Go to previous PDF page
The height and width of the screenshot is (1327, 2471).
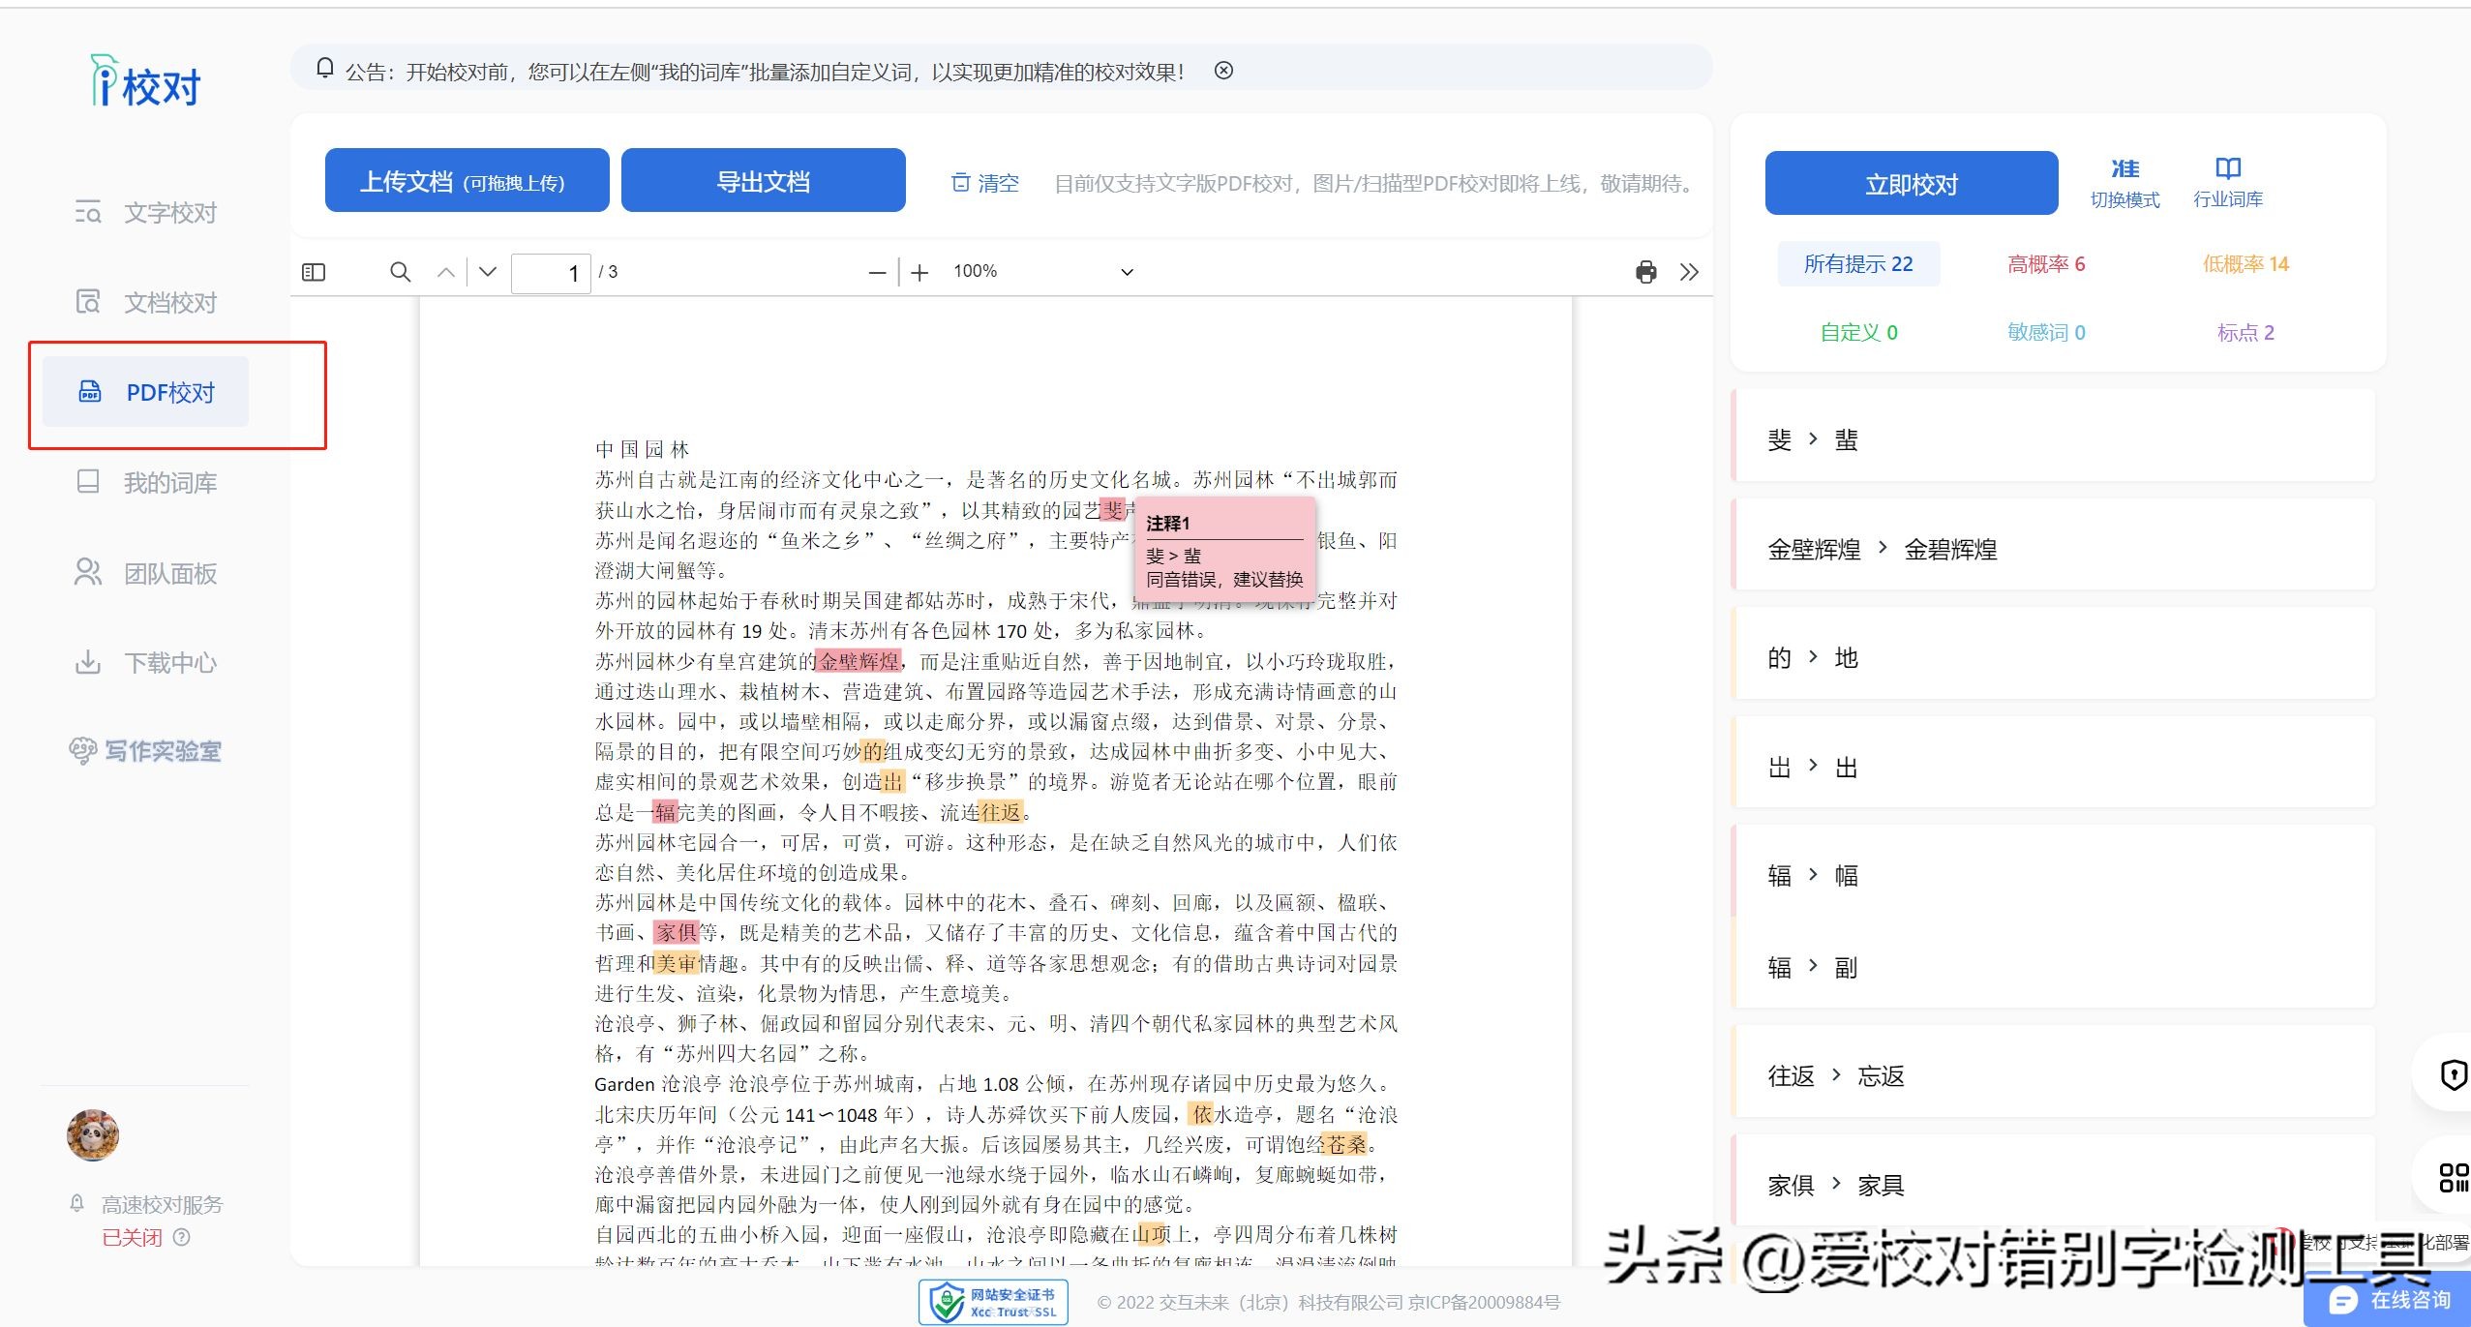tap(445, 272)
